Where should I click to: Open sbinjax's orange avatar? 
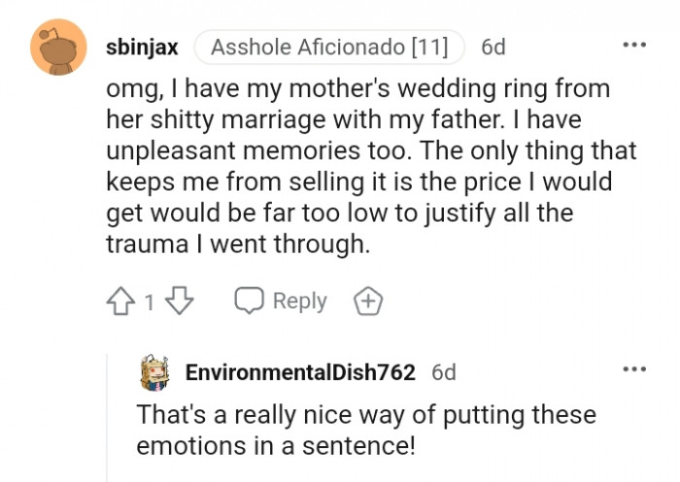[58, 48]
